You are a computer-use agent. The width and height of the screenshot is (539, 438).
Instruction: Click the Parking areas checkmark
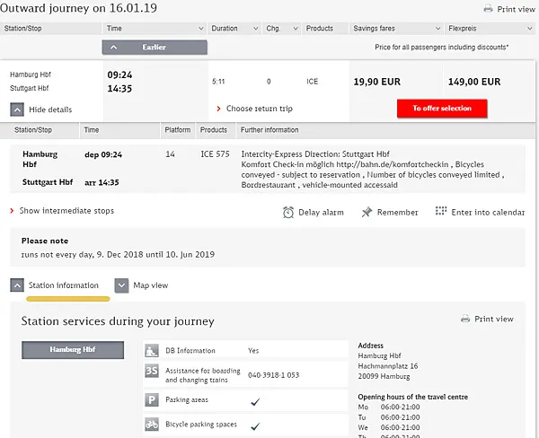pyautogui.click(x=255, y=401)
